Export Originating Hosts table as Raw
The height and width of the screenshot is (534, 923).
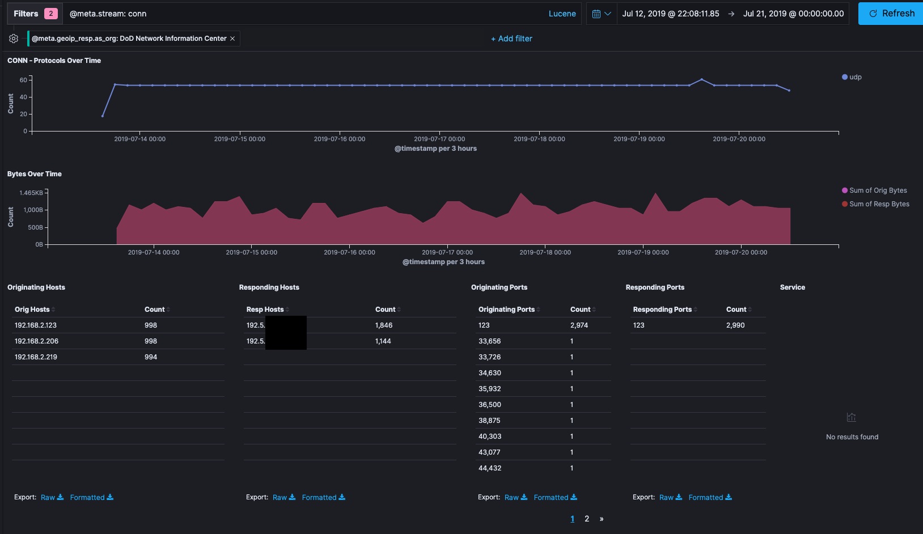point(52,498)
